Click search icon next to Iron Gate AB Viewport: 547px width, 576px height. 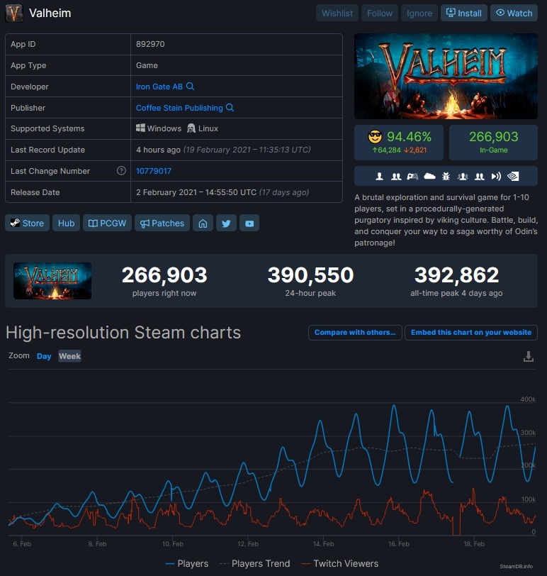point(190,87)
